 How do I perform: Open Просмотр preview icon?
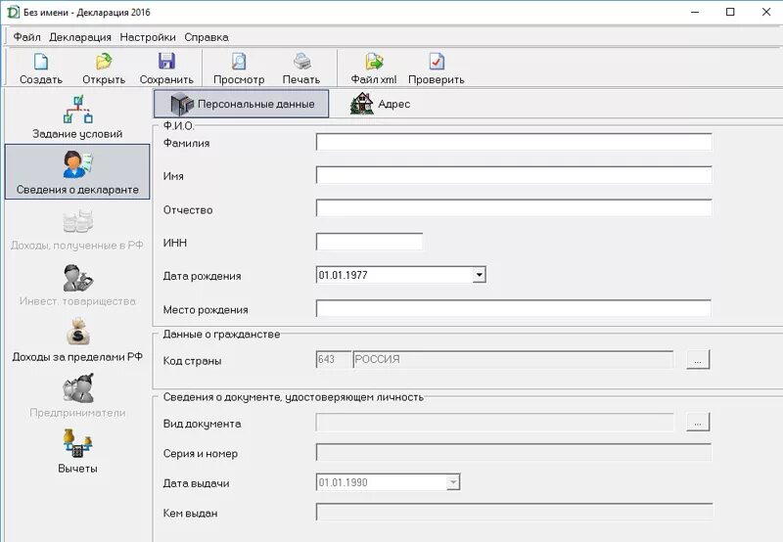(239, 62)
